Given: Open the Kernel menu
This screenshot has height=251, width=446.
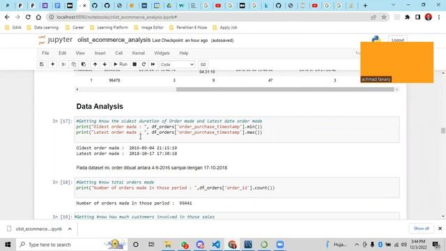Looking at the screenshot, I should pos(138,53).
